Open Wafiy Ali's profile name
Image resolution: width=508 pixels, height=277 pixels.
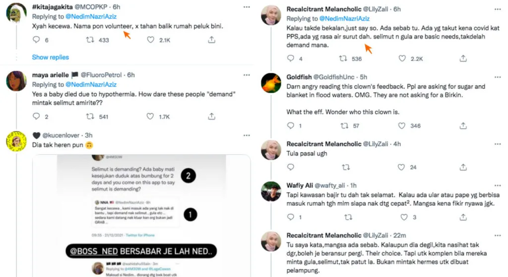[x=299, y=185]
